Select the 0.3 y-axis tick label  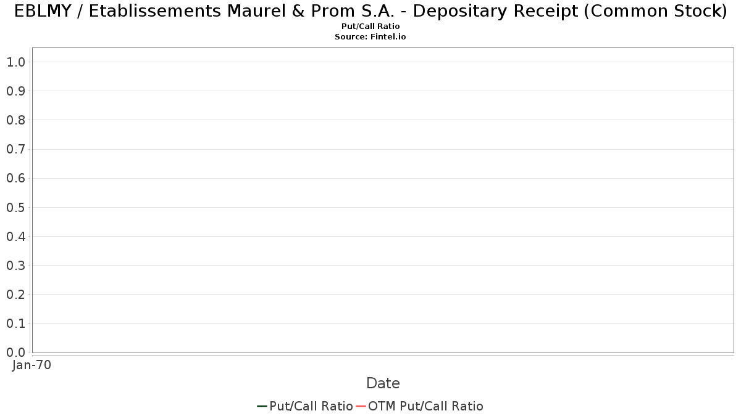15,266
